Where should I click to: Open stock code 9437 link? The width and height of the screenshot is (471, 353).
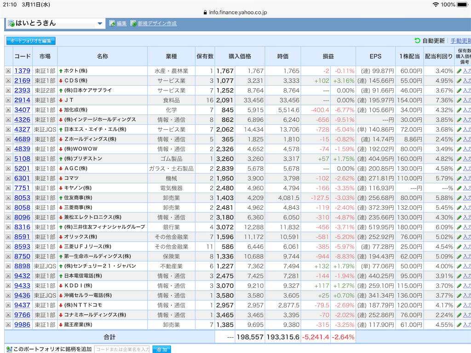click(23, 305)
